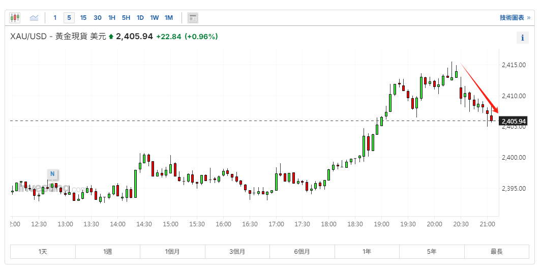Pick the 1M interval
The image size is (542, 268).
pyautogui.click(x=169, y=18)
